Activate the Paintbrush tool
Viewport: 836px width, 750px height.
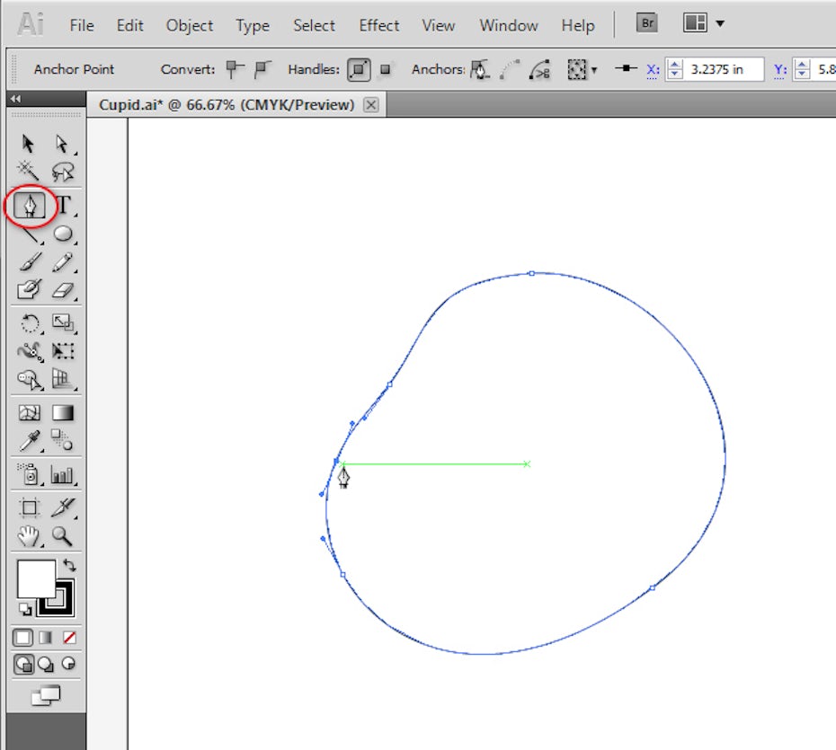coord(30,262)
